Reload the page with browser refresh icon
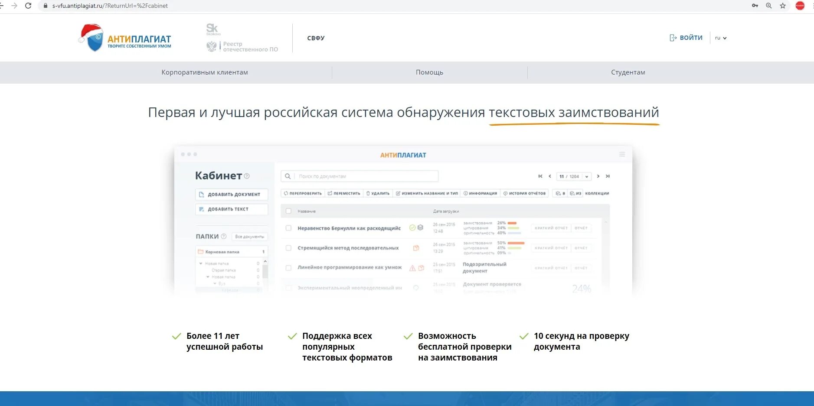Image resolution: width=814 pixels, height=406 pixels. [x=28, y=6]
